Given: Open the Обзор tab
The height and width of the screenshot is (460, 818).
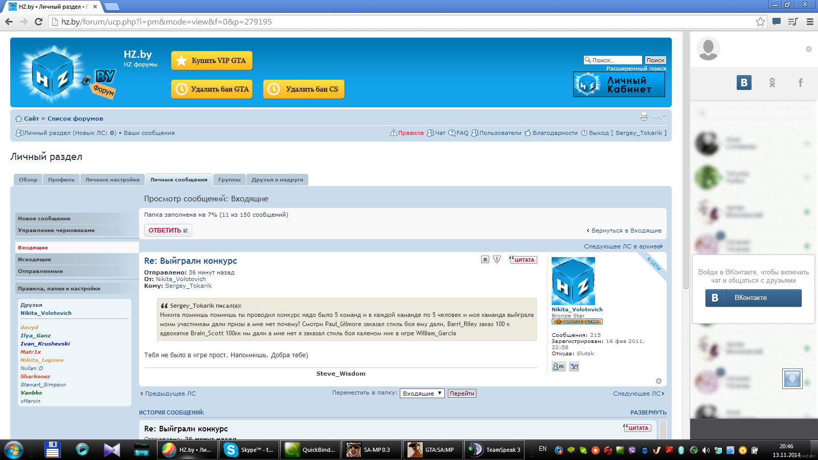Looking at the screenshot, I should point(28,179).
